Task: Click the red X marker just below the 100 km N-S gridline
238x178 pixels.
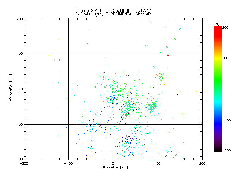Action: pyautogui.click(x=168, y=55)
